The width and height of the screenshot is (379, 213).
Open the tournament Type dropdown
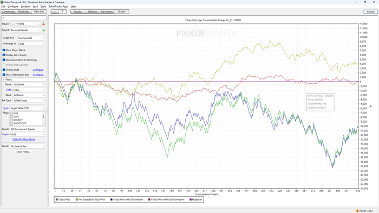pyautogui.click(x=27, y=108)
